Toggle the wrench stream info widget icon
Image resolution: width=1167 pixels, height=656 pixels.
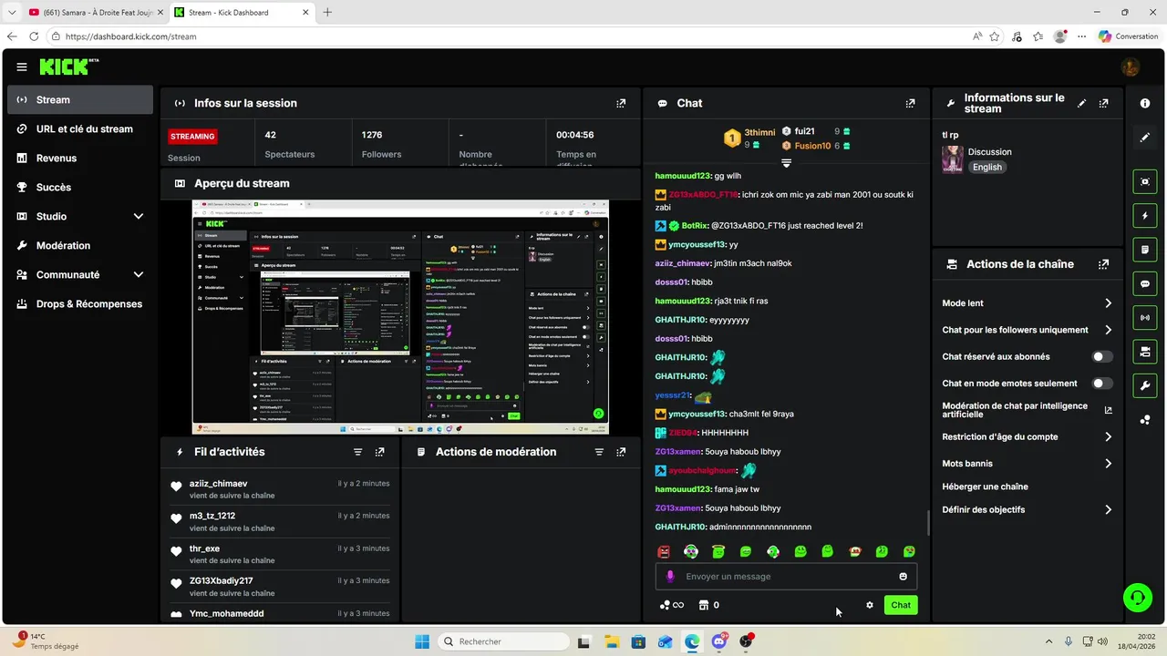coord(1145,385)
